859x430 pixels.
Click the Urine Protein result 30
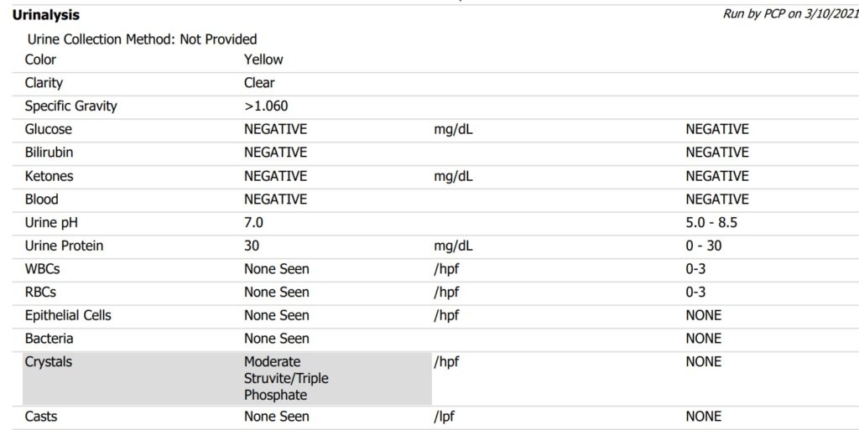tap(252, 246)
